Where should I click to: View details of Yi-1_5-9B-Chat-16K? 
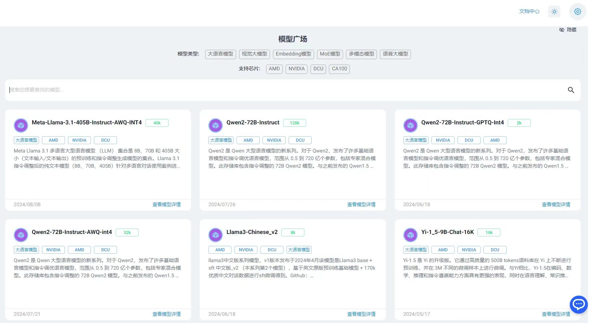click(x=556, y=314)
